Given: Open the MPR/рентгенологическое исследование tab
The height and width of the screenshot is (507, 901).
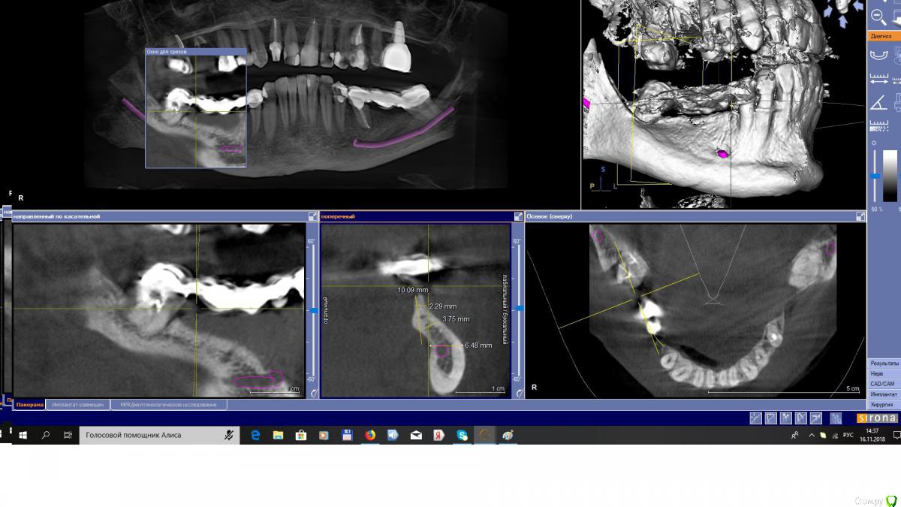Looking at the screenshot, I should tap(168, 405).
